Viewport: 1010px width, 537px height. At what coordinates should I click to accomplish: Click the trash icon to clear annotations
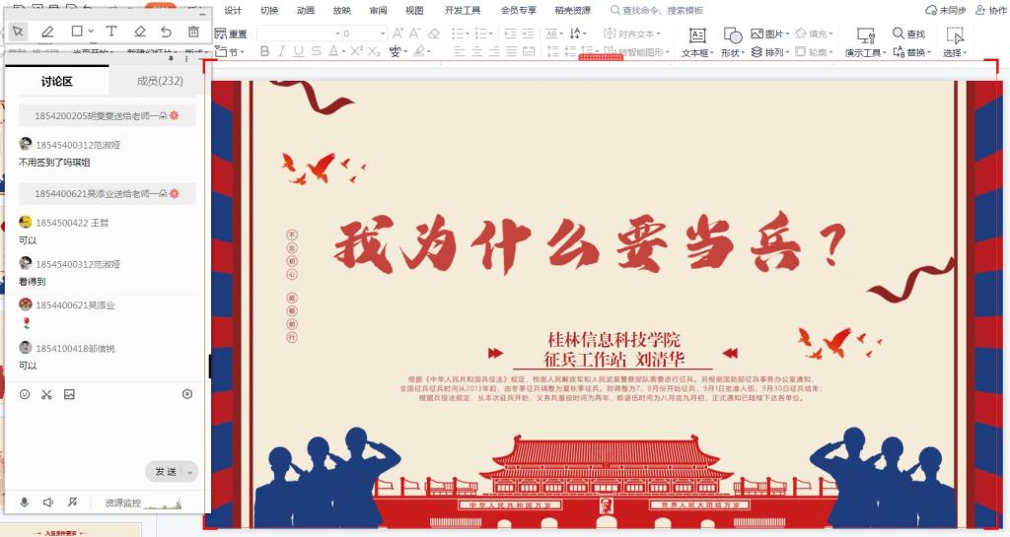click(193, 32)
